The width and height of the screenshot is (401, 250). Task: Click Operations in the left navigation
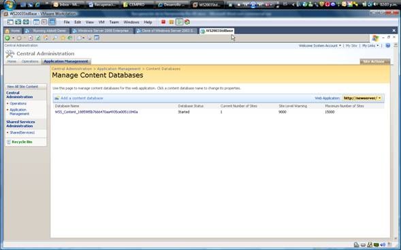(x=18, y=103)
